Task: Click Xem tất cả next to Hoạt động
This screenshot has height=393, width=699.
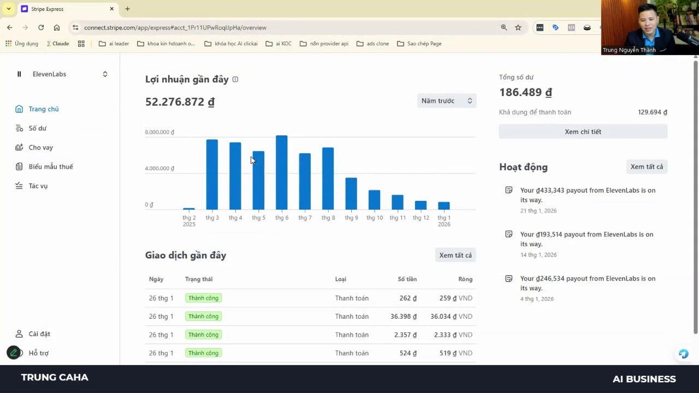Action: point(647,166)
